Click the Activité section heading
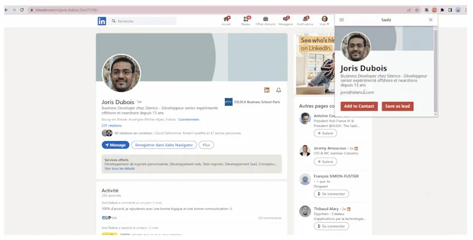 pos(110,191)
